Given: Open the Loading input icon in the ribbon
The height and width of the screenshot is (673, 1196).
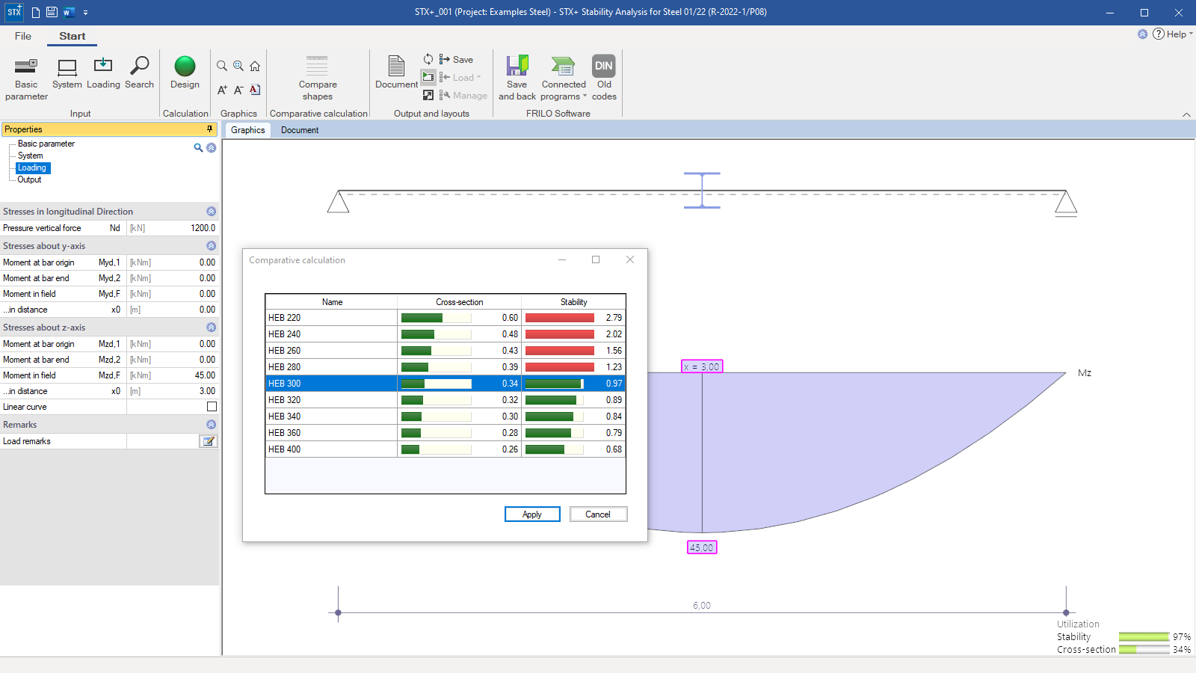Looking at the screenshot, I should pyautogui.click(x=103, y=73).
